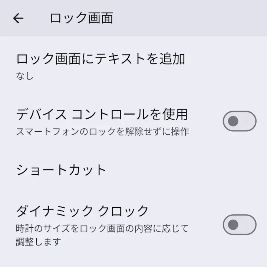Return to previous settings page
The height and width of the screenshot is (267, 267).
click(18, 18)
